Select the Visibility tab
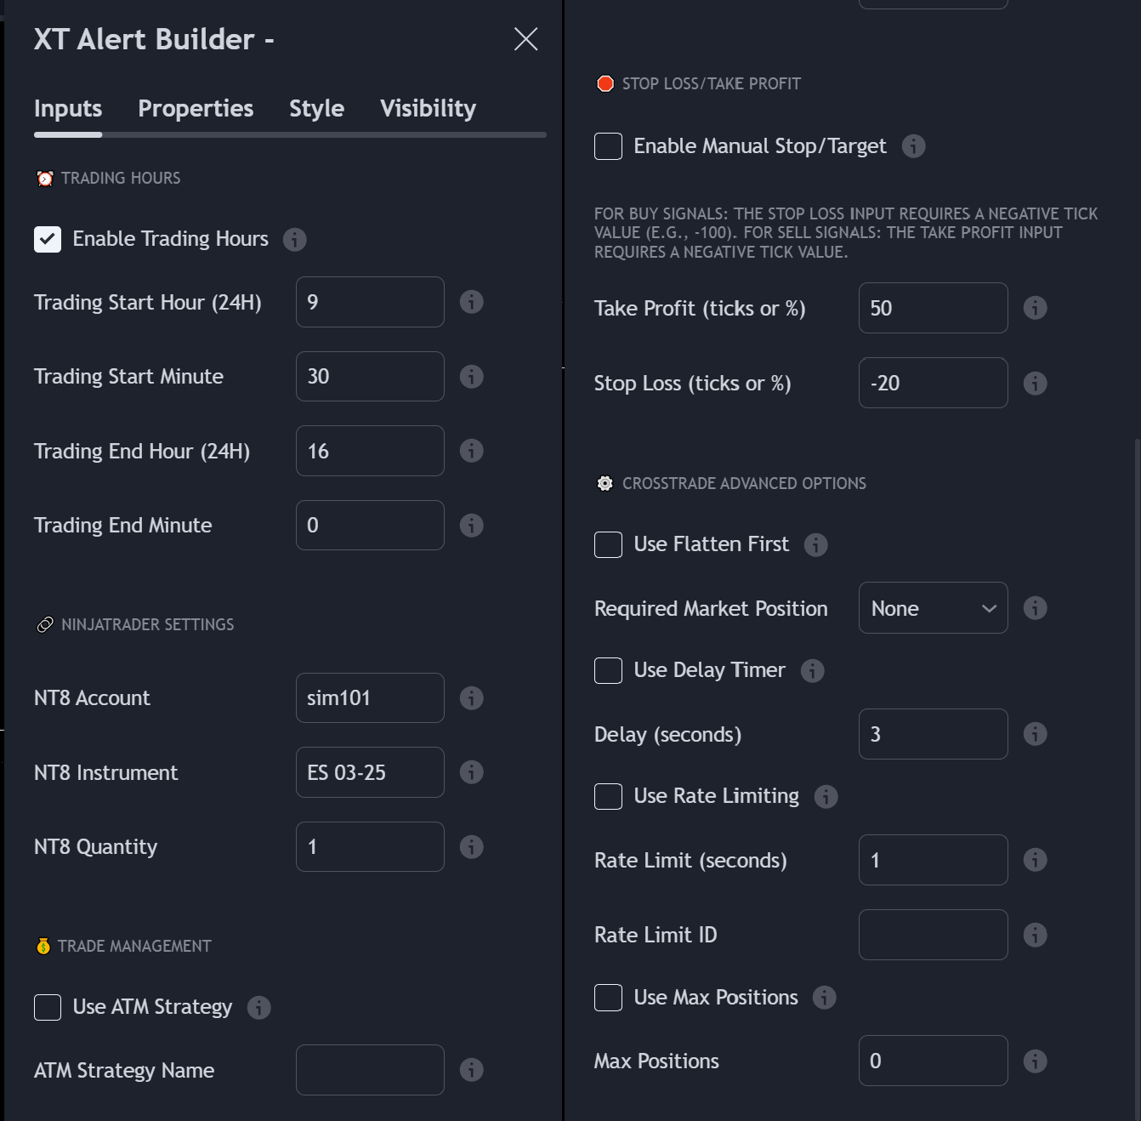Image resolution: width=1141 pixels, height=1121 pixels. coord(427,108)
